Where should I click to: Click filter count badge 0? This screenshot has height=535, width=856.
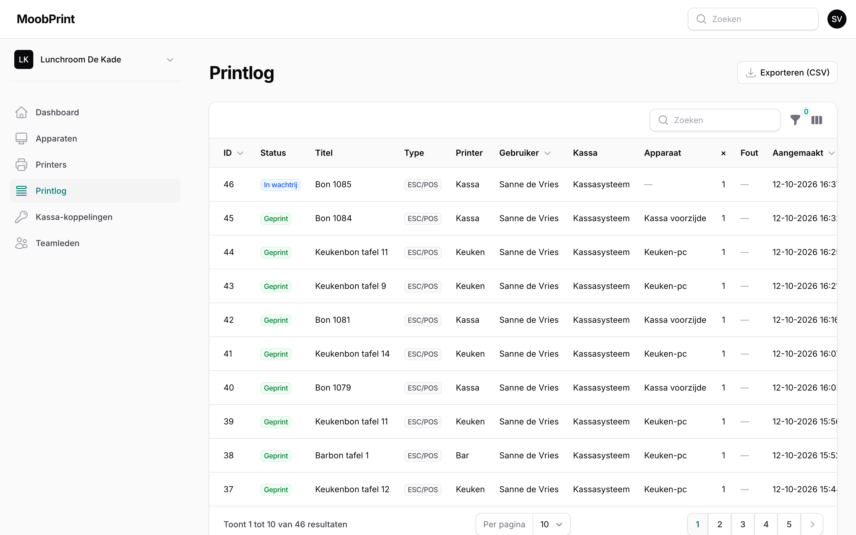[806, 112]
